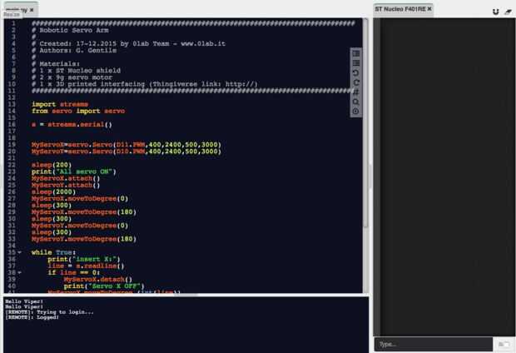Clear console with the eraser icon
Screen dimensions: 516x353
click(x=509, y=12)
